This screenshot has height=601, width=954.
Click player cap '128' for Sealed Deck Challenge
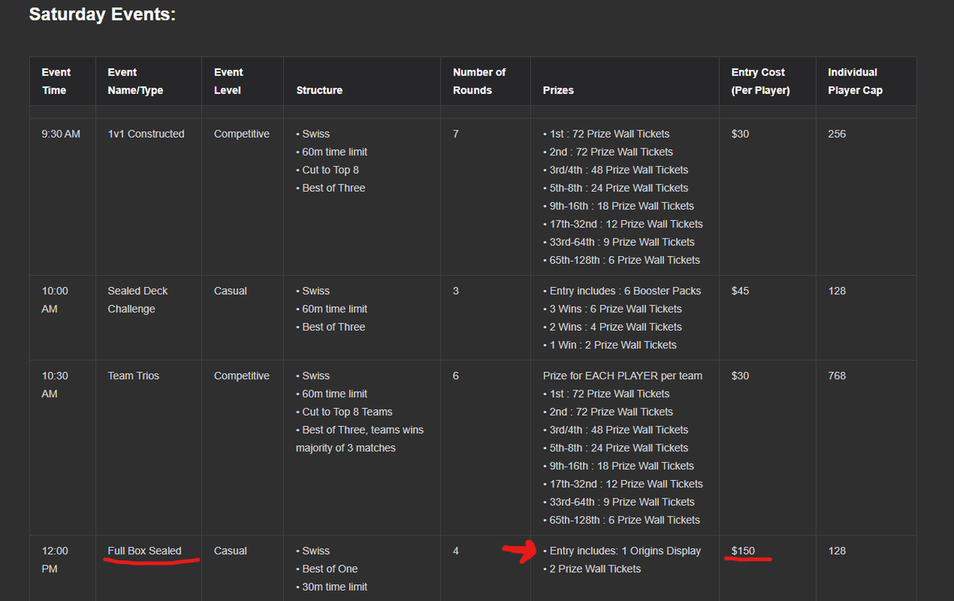click(x=836, y=291)
